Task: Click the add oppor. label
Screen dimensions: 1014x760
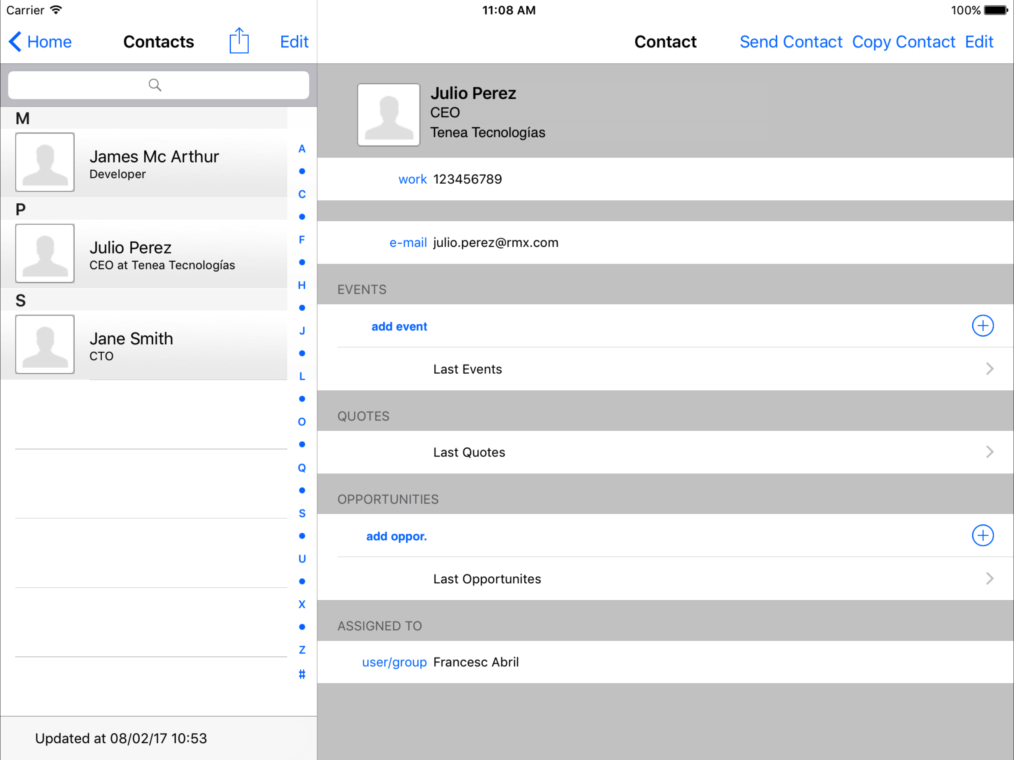Action: point(396,536)
